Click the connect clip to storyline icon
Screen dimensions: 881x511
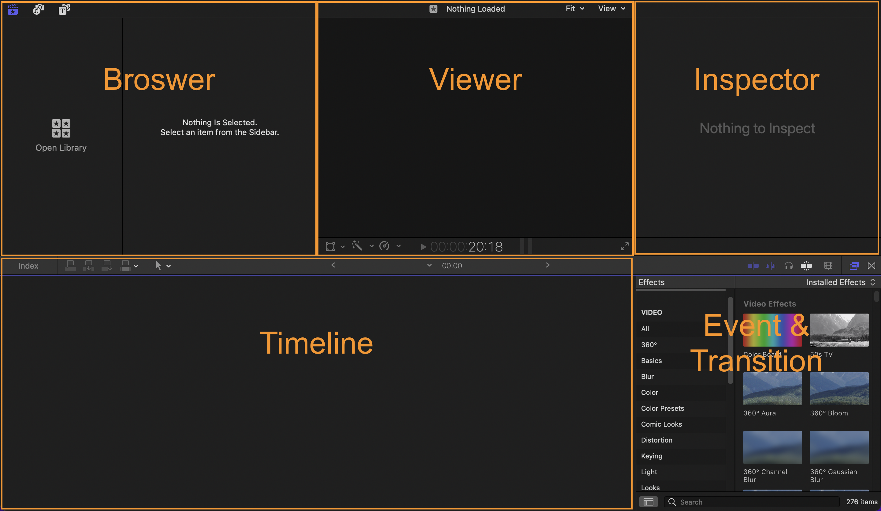click(x=70, y=266)
